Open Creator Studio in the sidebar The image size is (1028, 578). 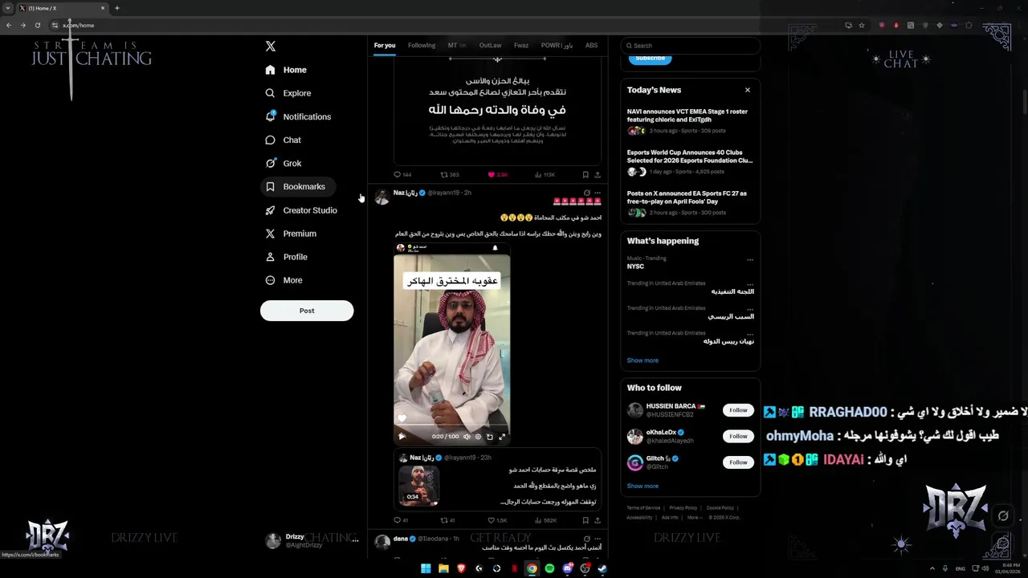(x=301, y=210)
